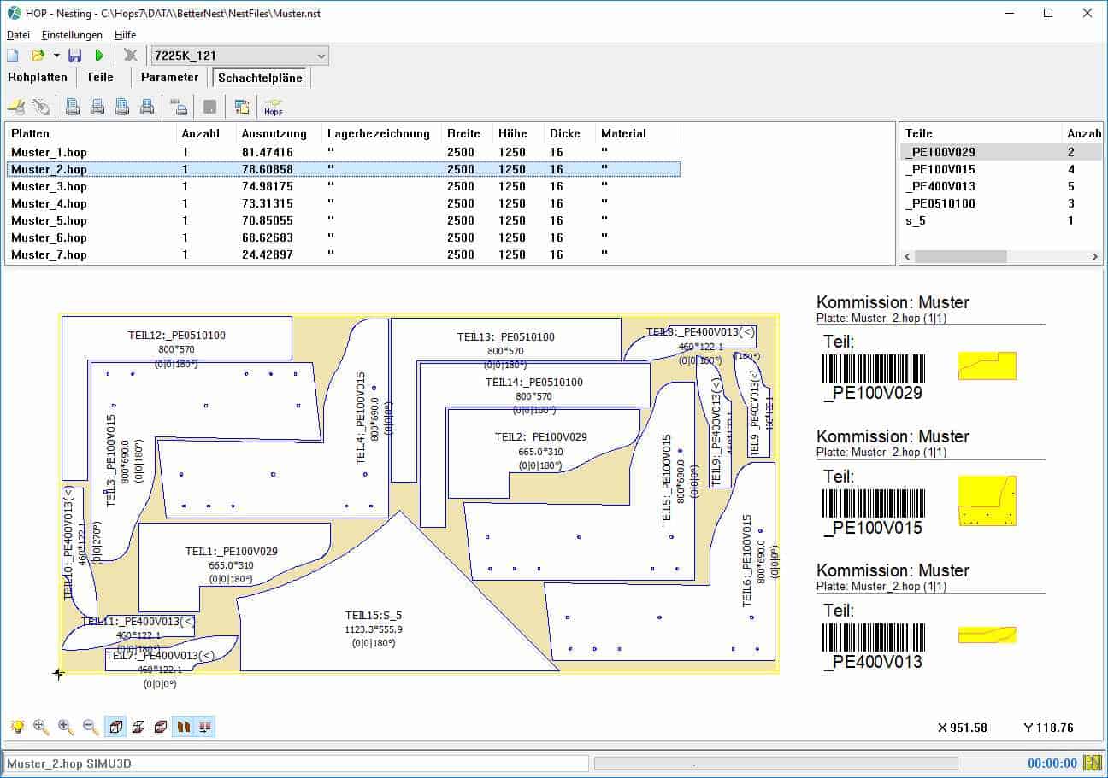Click the Hops export toolbar icon
Viewport: 1108px width, 778px height.
point(273,107)
